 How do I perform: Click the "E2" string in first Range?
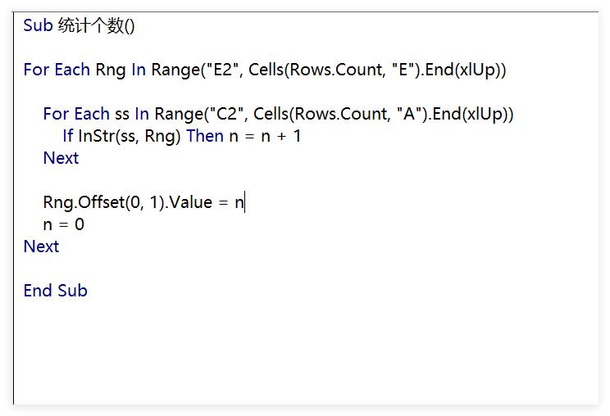[x=221, y=70]
